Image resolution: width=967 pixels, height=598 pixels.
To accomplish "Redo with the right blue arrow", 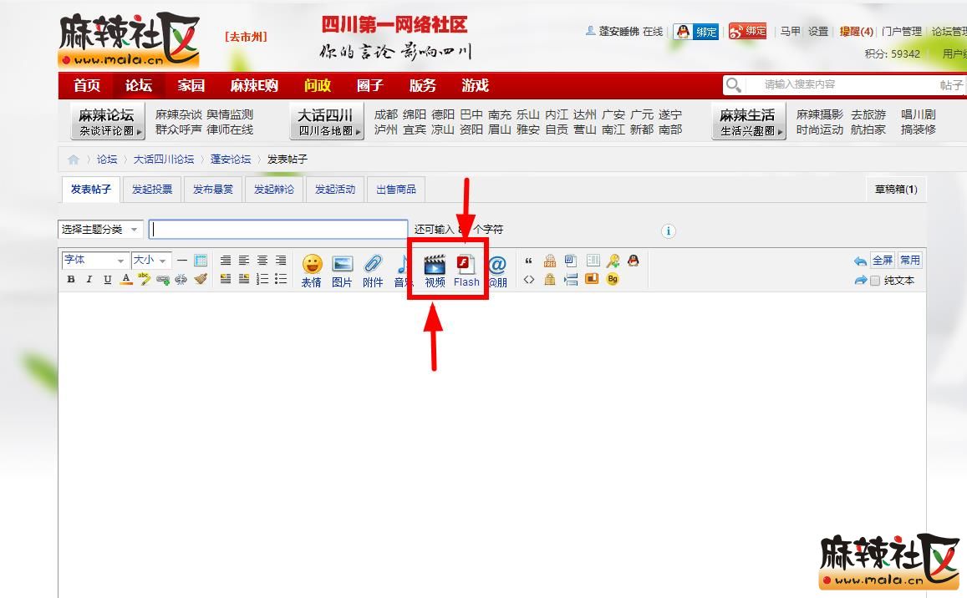I will [x=860, y=281].
